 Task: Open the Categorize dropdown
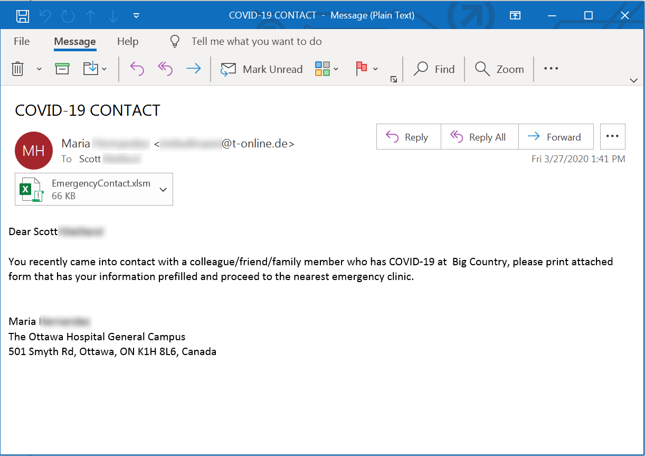point(326,69)
